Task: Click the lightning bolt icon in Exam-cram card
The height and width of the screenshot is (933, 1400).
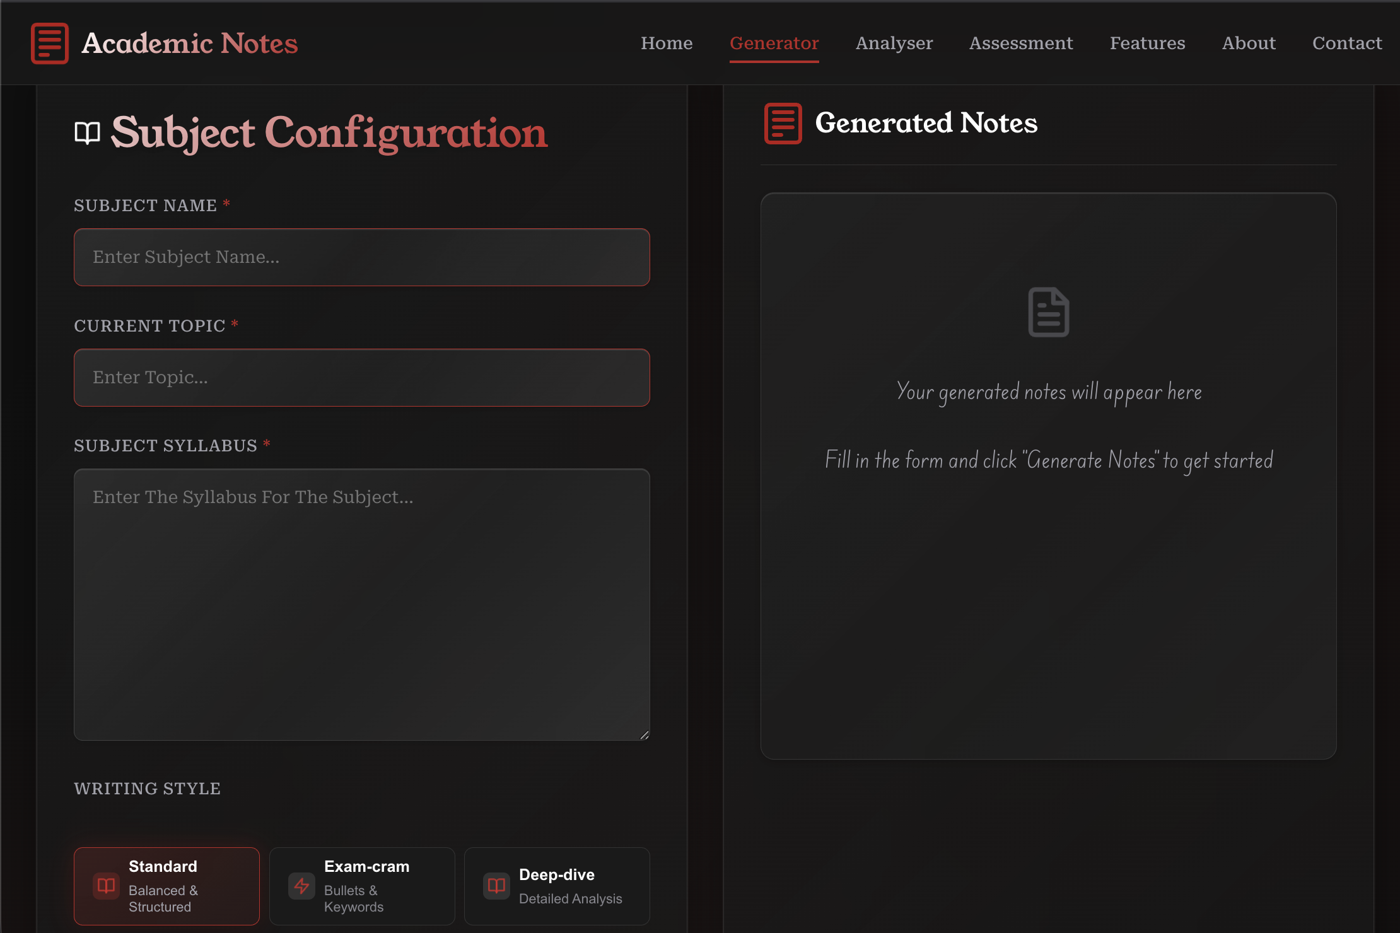Action: coord(301,886)
